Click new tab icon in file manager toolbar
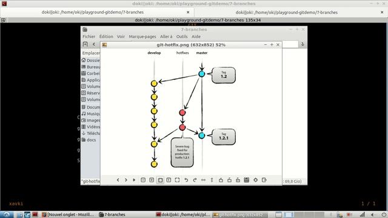This screenshot has height=218, width=388. coord(85,44)
